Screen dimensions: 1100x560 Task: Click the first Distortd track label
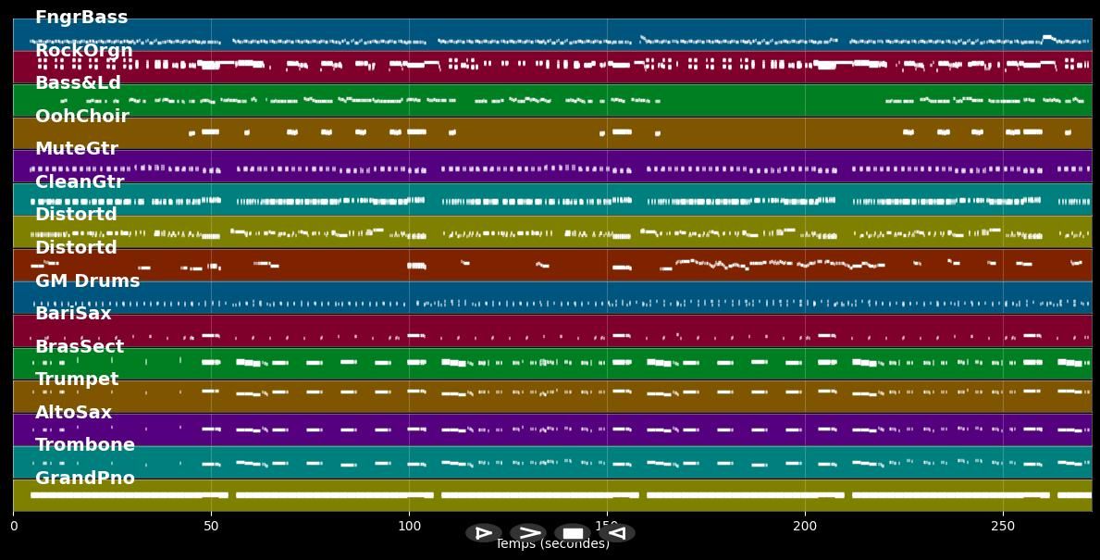(x=76, y=214)
